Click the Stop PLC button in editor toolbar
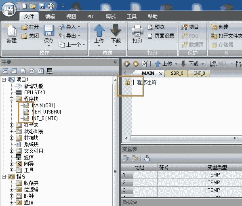This screenshot has height=206, width=242. (136, 64)
